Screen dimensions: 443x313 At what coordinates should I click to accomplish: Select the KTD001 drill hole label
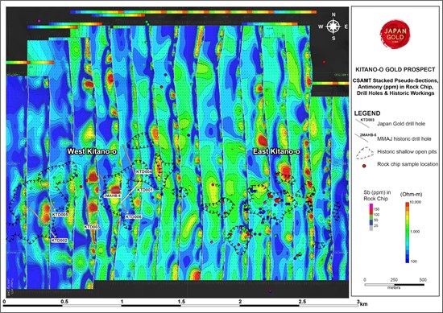tap(145, 190)
